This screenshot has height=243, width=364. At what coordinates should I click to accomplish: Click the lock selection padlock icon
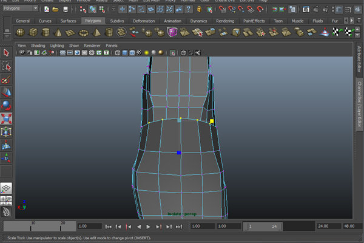tap(199, 9)
